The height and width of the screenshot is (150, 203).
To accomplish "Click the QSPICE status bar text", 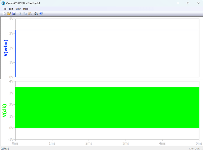I will (5, 148).
